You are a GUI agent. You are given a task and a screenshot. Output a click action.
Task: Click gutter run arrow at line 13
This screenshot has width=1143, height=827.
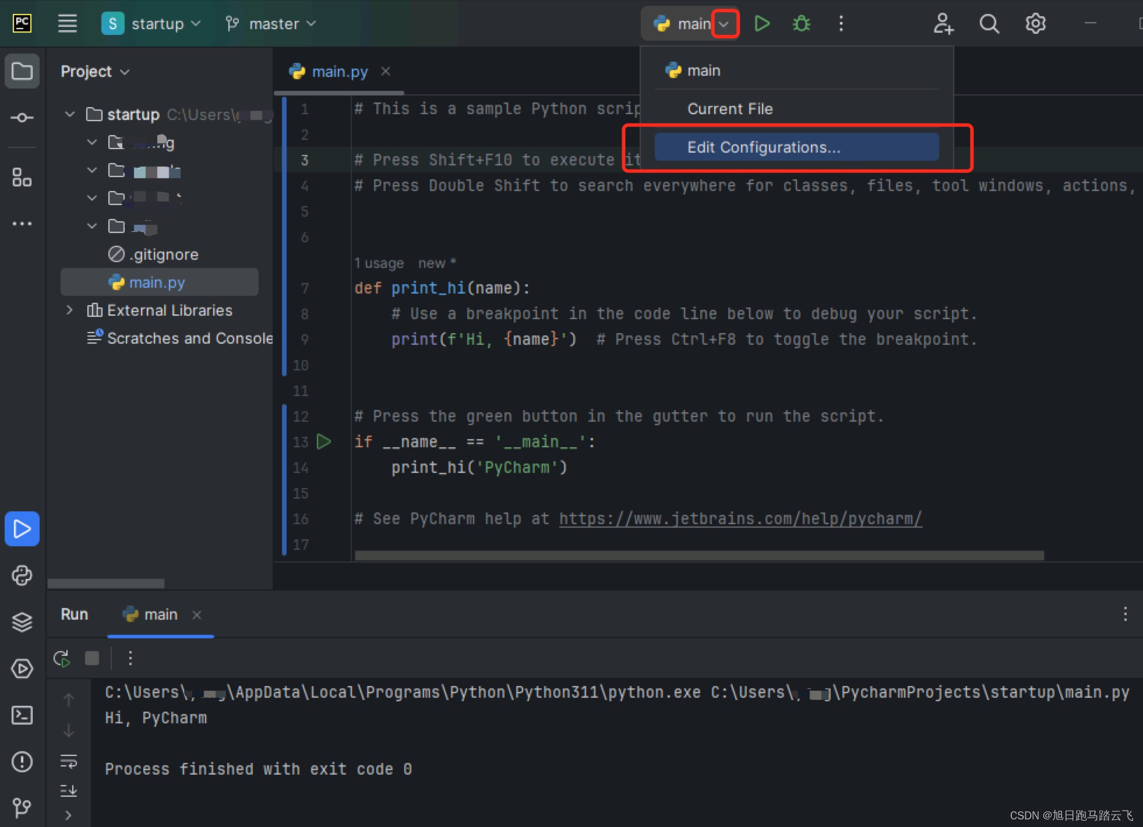[x=324, y=442]
